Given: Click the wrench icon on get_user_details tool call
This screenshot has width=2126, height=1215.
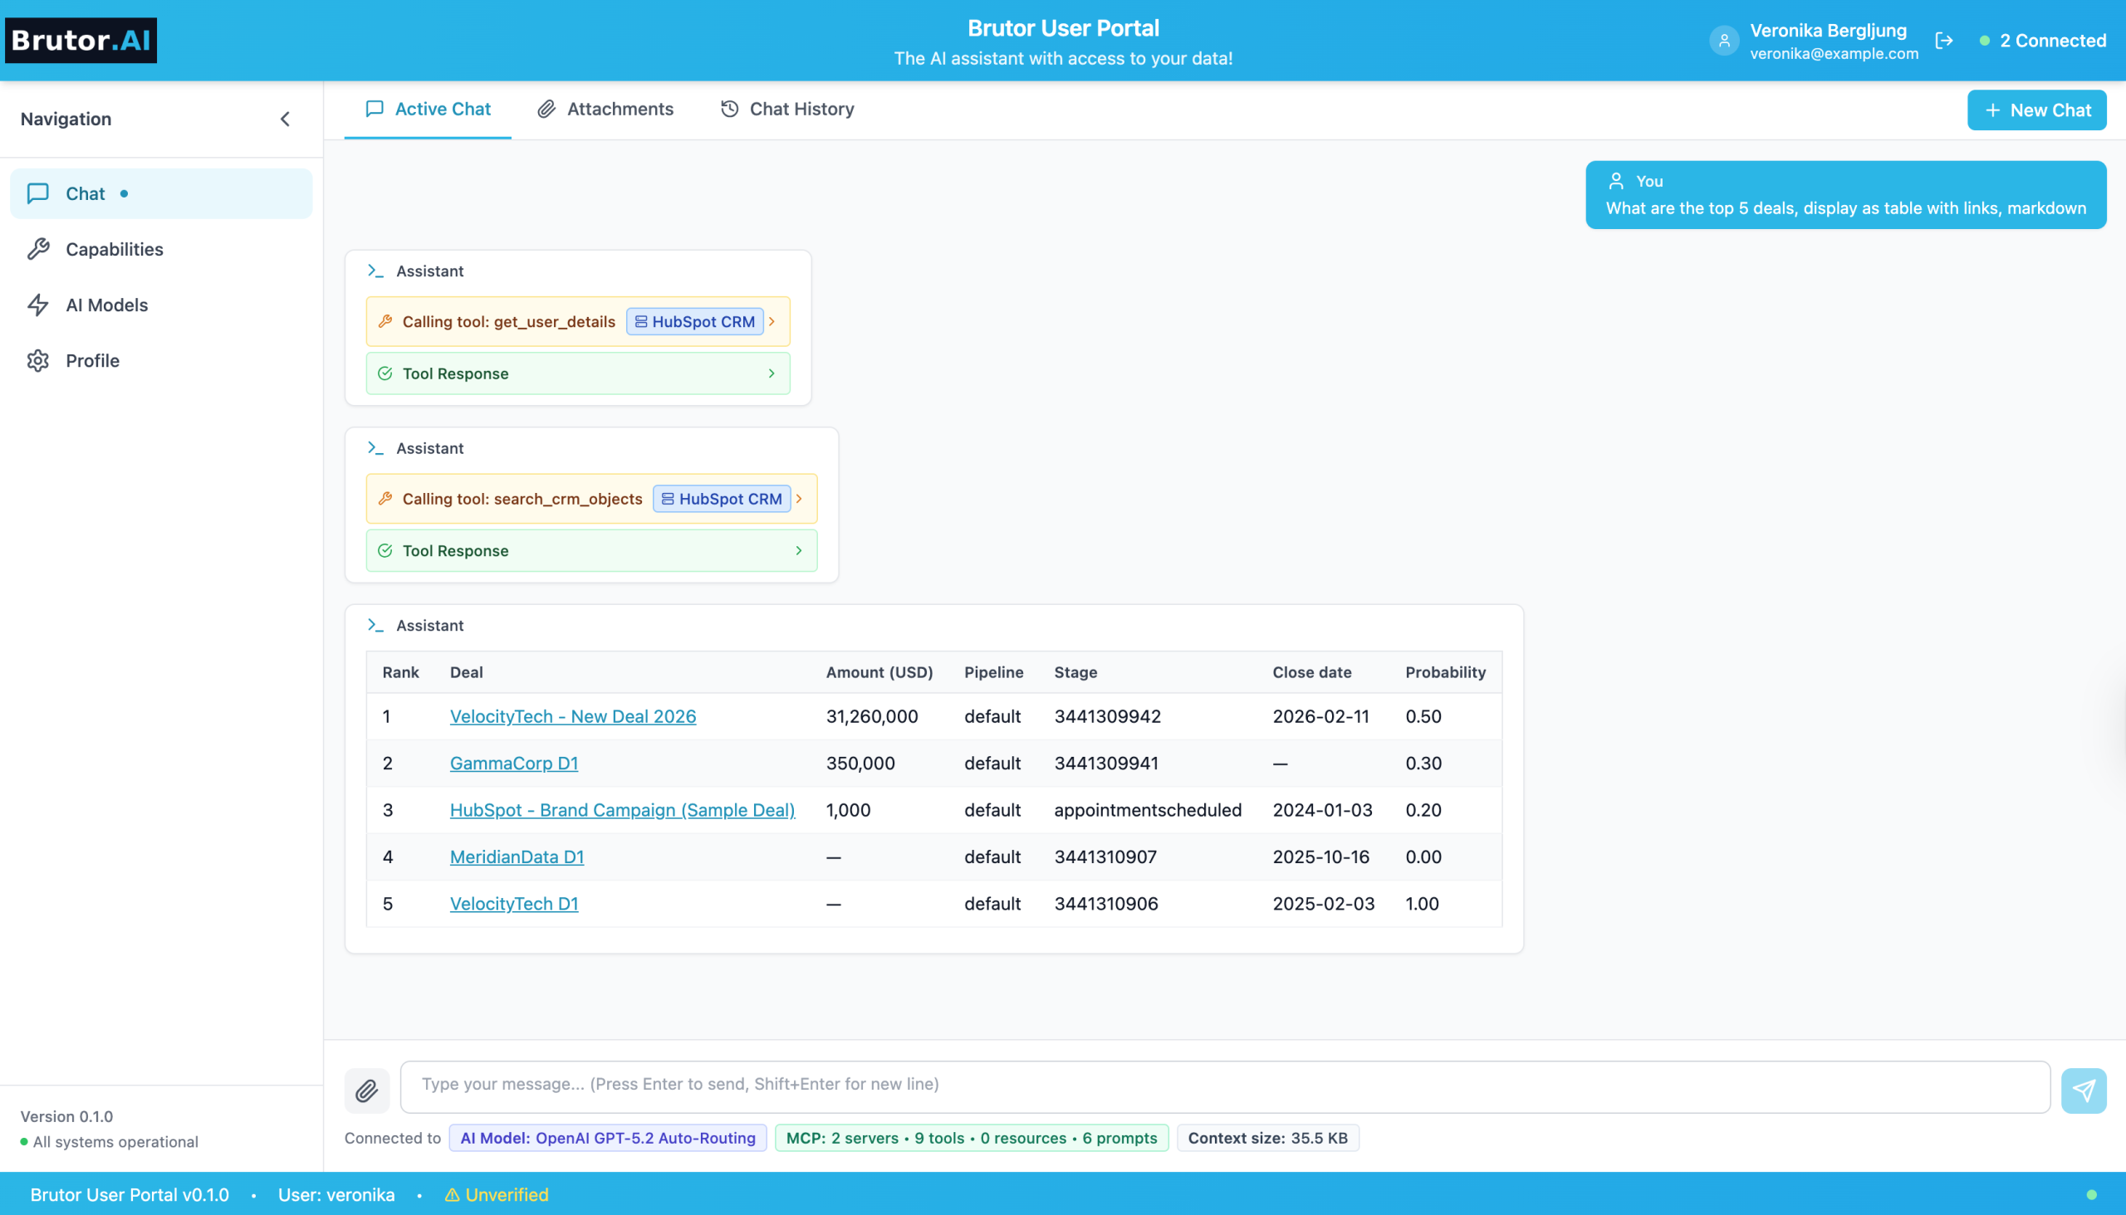Looking at the screenshot, I should tap(386, 321).
